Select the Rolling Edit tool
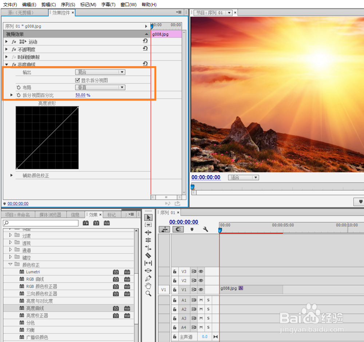The image size is (364, 342). [148, 240]
